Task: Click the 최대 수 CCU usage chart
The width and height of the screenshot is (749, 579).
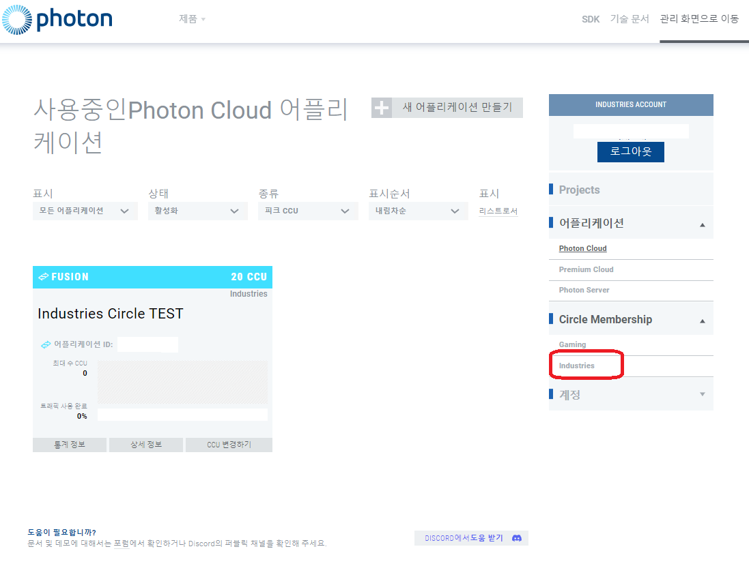Action: (x=182, y=383)
